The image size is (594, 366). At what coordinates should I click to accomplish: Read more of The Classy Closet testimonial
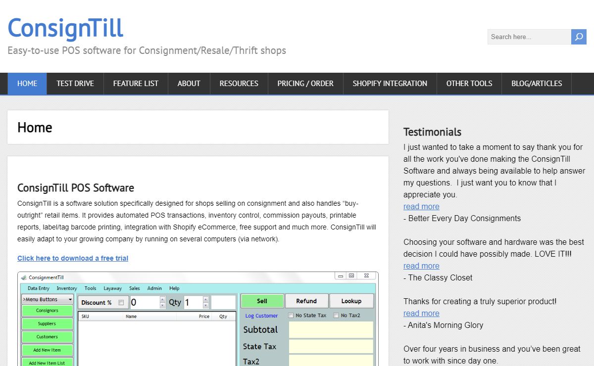point(421,266)
